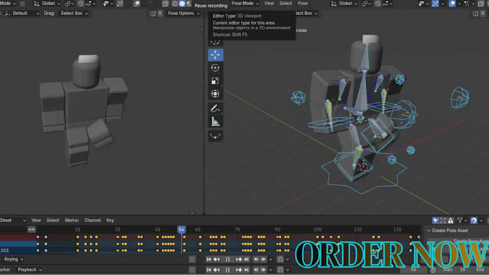Select the Annotate pencil tool
Viewport: 489px width, 275px height.
[x=215, y=108]
